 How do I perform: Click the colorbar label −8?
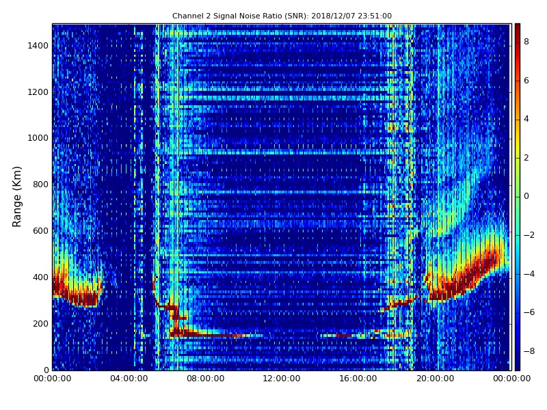(529, 351)
